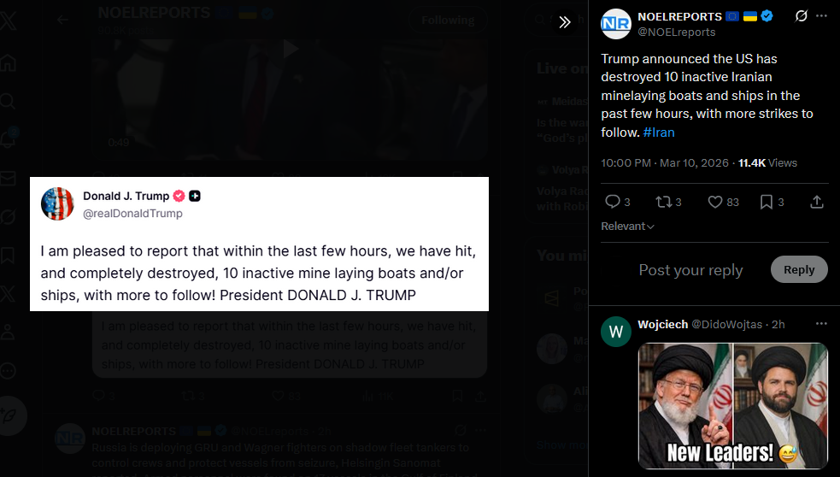The image size is (840, 477).
Task: Click the Reply button
Action: [x=799, y=269]
